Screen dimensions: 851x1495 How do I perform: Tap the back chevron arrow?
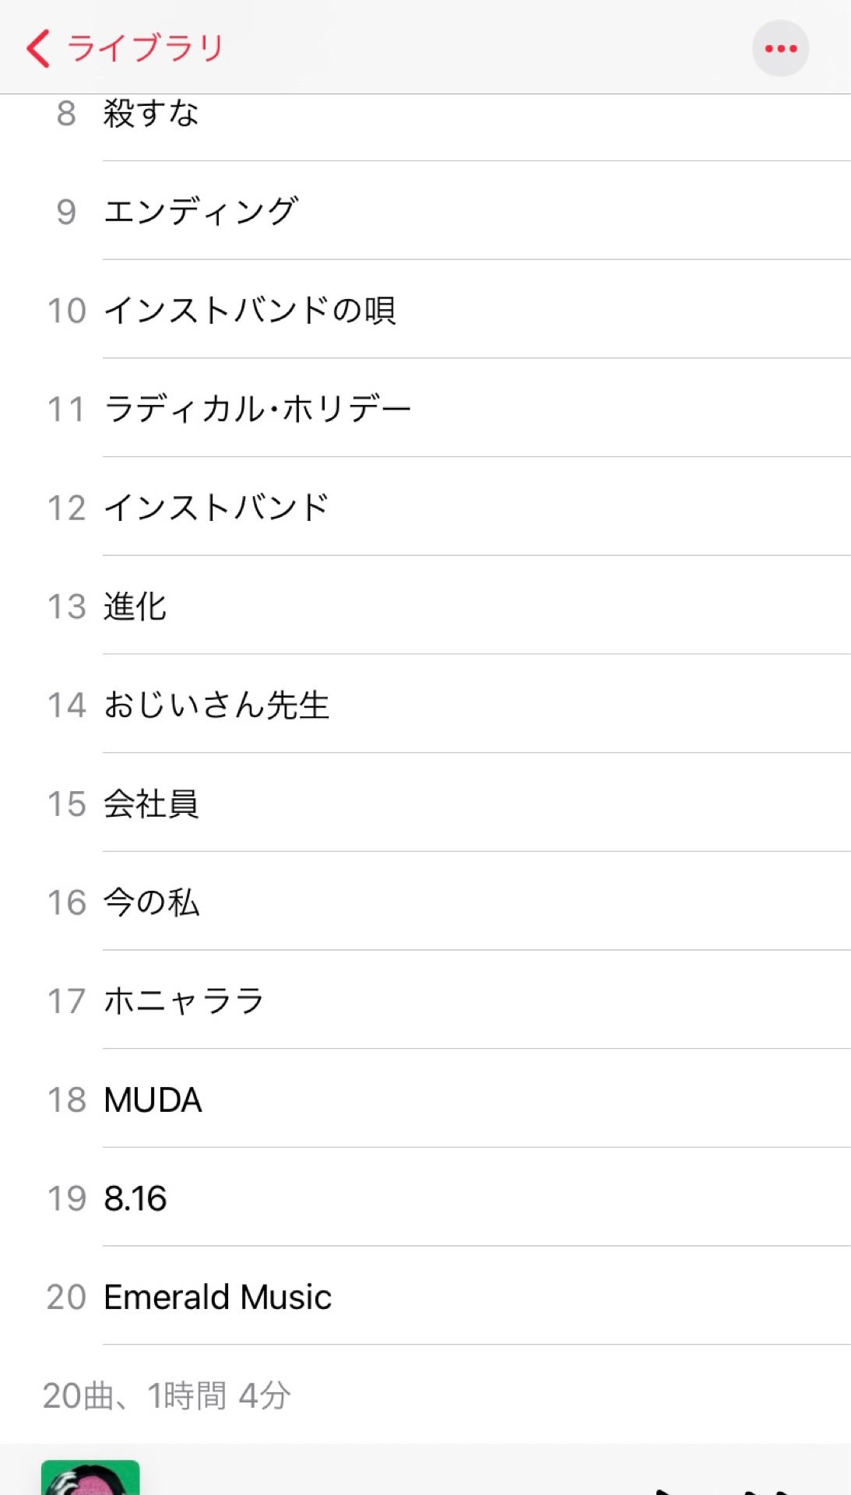[x=38, y=48]
